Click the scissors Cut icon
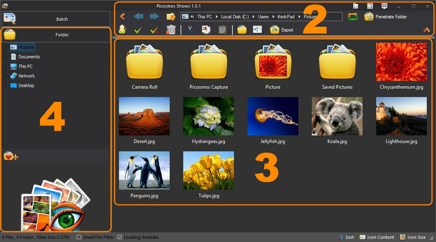 [190, 30]
